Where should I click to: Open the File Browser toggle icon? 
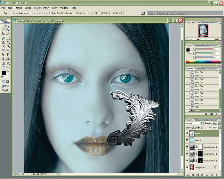pyautogui.click(x=143, y=13)
